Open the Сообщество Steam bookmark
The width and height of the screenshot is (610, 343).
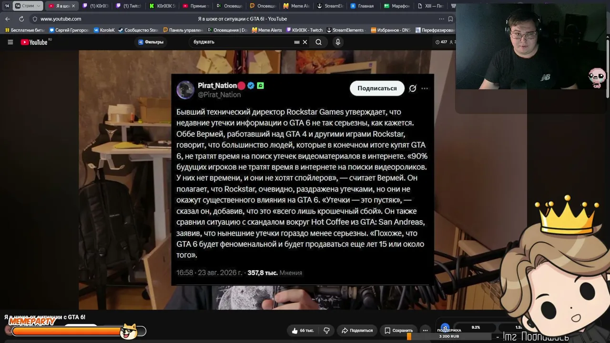click(x=138, y=30)
